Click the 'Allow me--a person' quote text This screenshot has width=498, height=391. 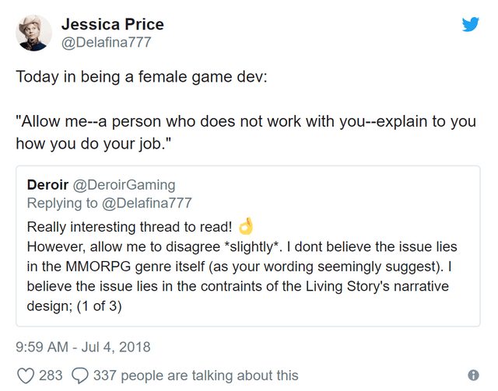click(245, 123)
